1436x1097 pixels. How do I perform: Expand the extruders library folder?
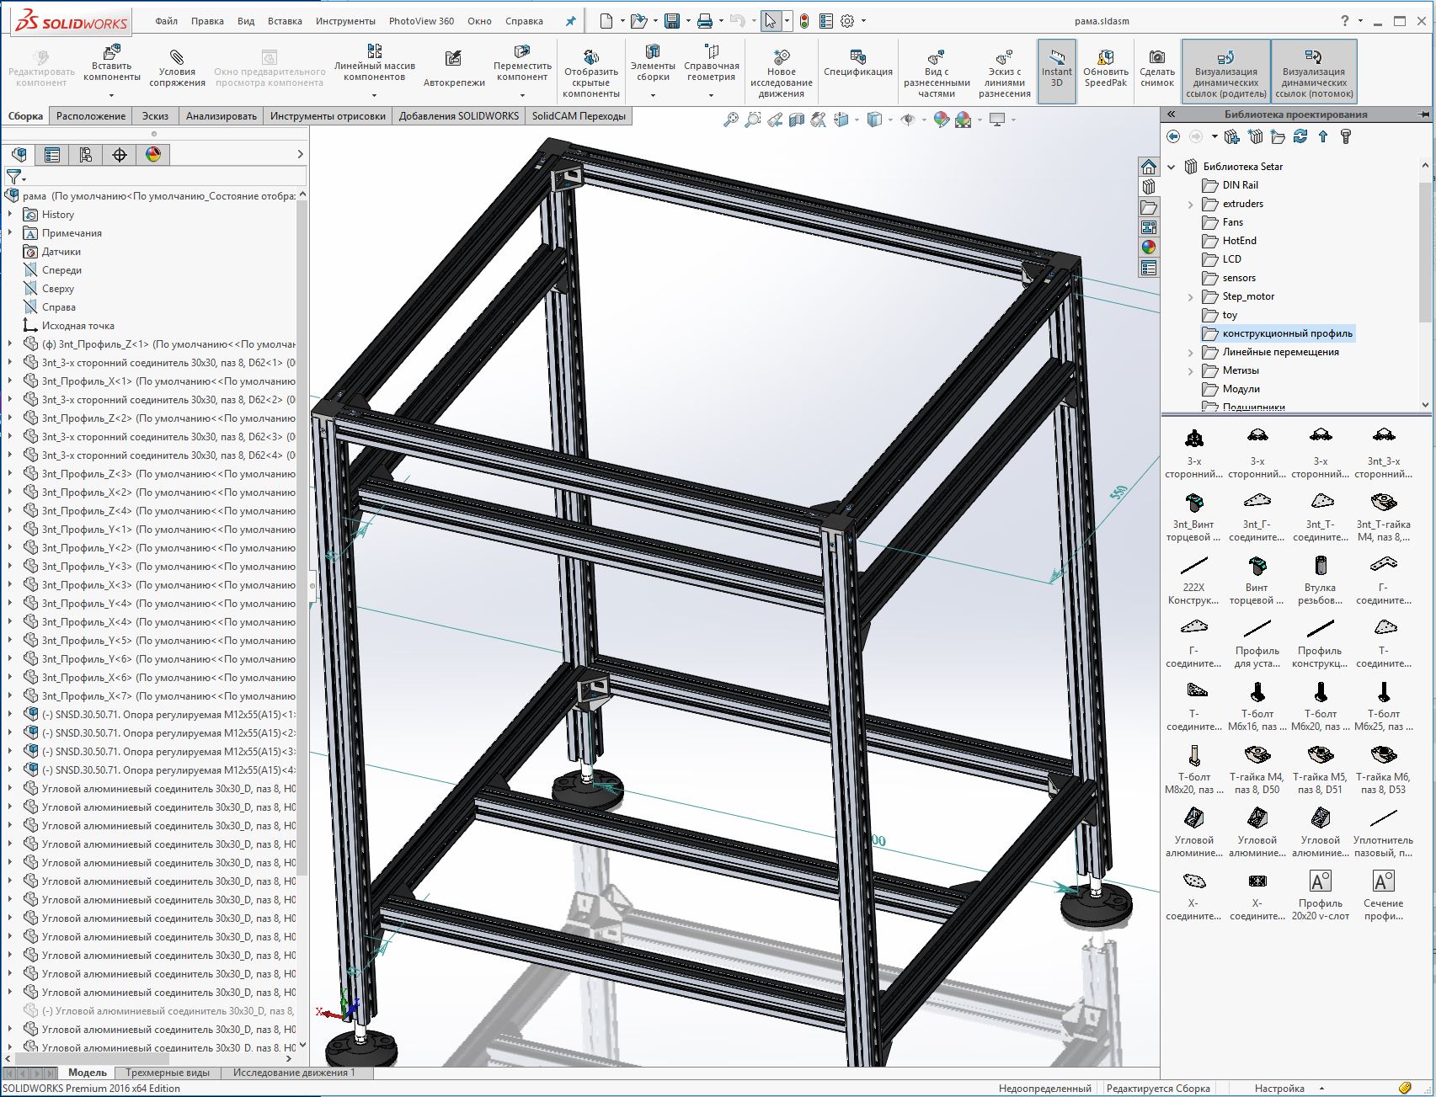[x=1191, y=204]
